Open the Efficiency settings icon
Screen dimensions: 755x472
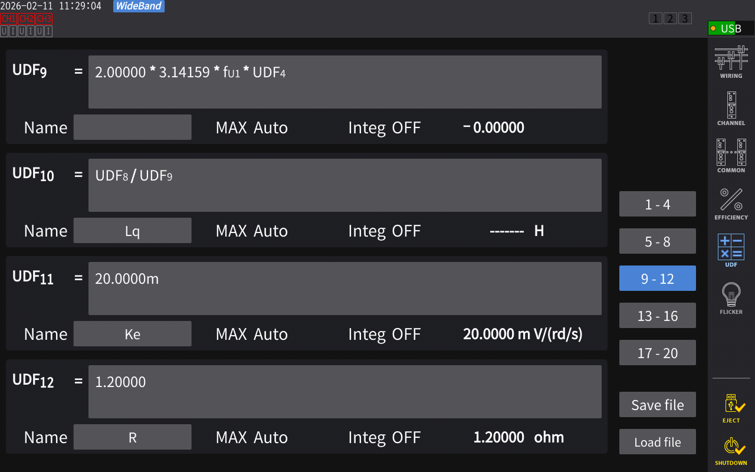point(731,203)
